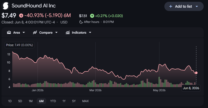Image resolution: width=208 pixels, height=108 pixels.
Task: Click the Closed: Jun 8 timestamp text
Action: click(28, 22)
